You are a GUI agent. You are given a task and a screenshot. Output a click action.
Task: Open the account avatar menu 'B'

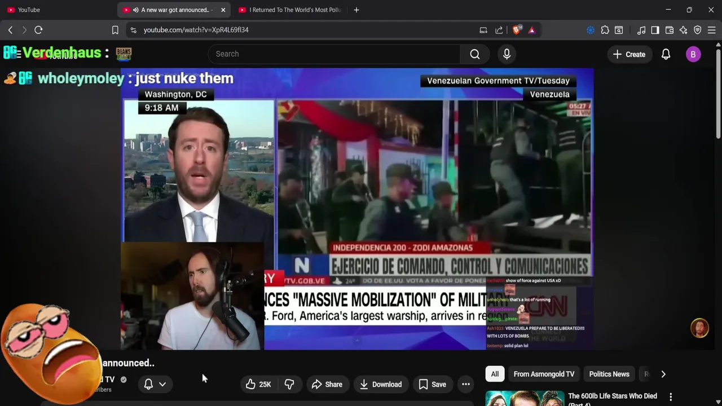coord(693,54)
